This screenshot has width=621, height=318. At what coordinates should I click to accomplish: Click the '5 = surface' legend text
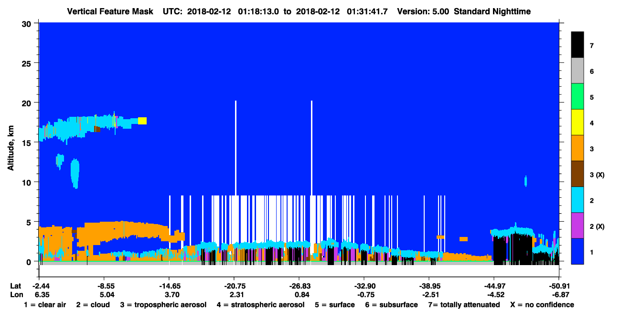click(335, 305)
